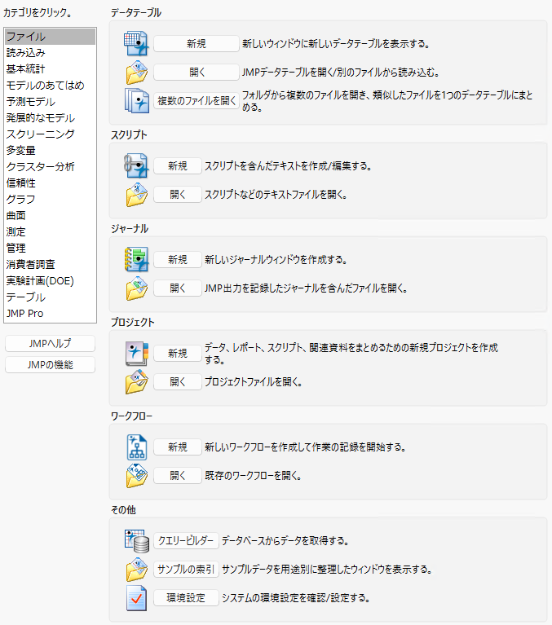Image resolution: width=552 pixels, height=625 pixels.
Task: Click text 新しいジャーナルウィンドウを作成する。
Action: [276, 260]
